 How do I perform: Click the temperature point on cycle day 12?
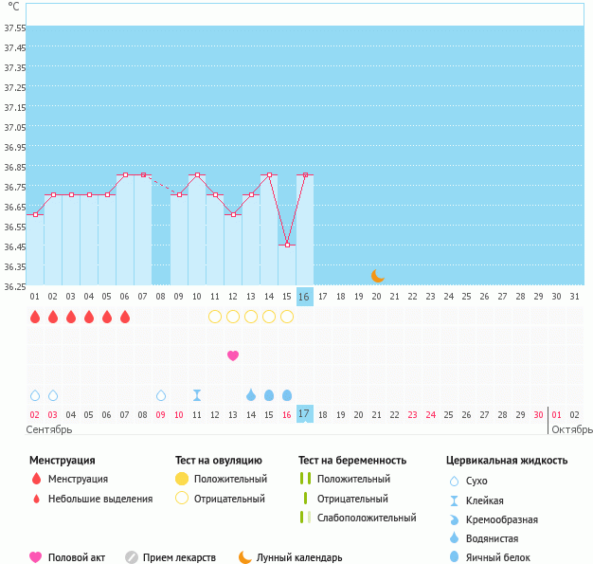pos(233,214)
